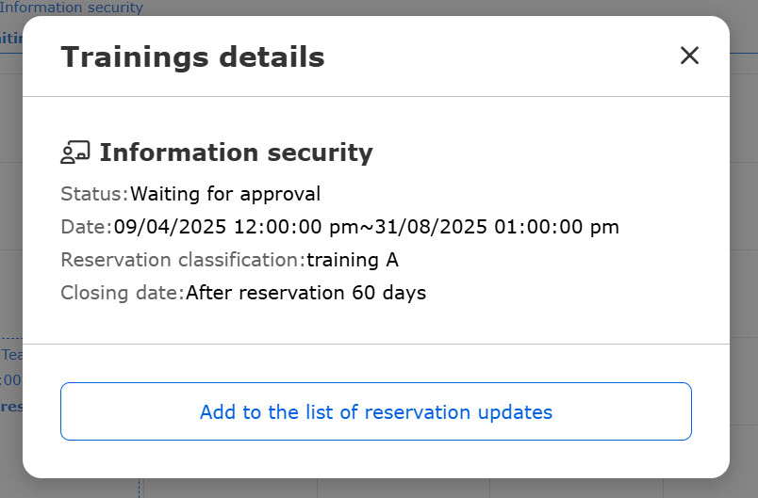The height and width of the screenshot is (498, 758).
Task: Select the training A classification value
Action: coord(353,260)
